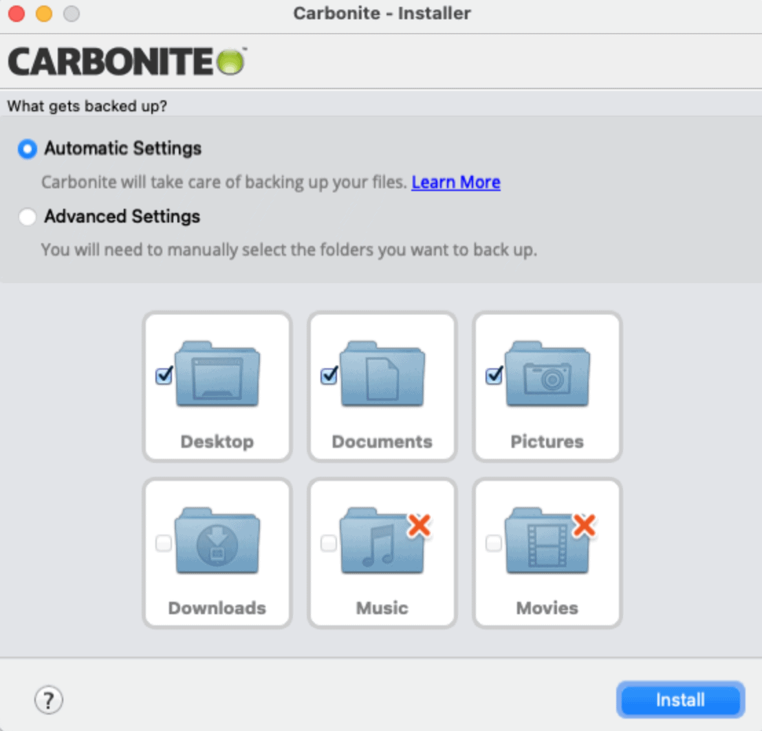Viewport: 762px width, 731px height.
Task: Click the red X on Music folder
Action: coord(420,525)
